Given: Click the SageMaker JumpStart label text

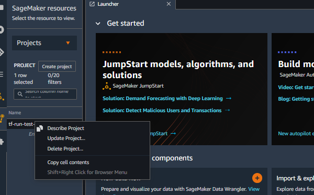Looking at the screenshot, I should point(138,86).
